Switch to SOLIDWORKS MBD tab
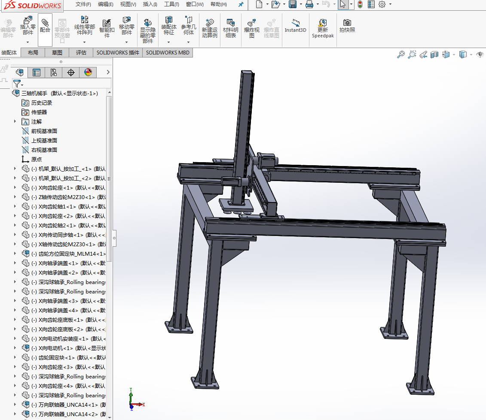Image resolution: width=486 pixels, height=420 pixels. (x=168, y=53)
